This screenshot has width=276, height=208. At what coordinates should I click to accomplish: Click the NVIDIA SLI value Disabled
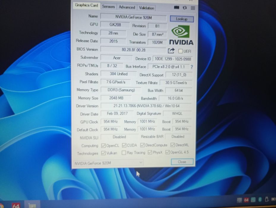click(119, 137)
